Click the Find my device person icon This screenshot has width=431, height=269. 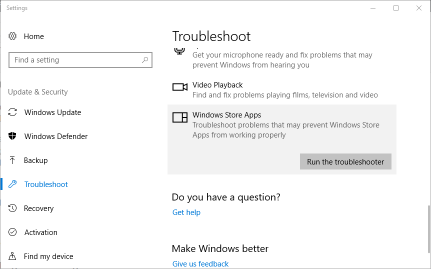tap(13, 256)
